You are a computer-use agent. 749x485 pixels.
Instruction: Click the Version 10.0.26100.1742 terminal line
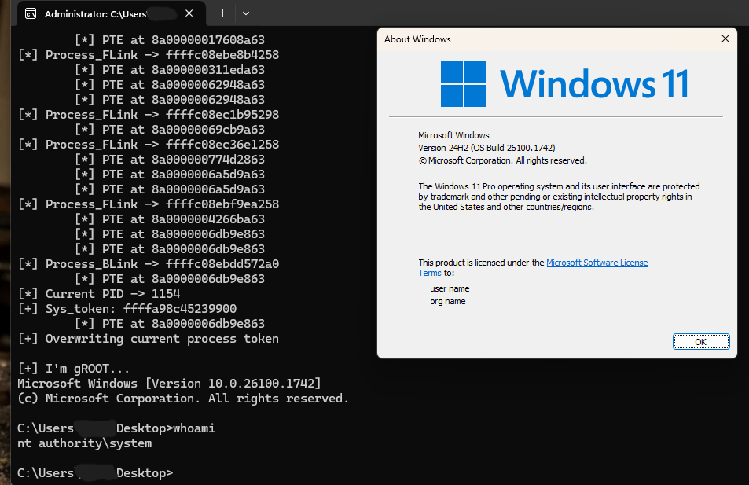(x=169, y=384)
